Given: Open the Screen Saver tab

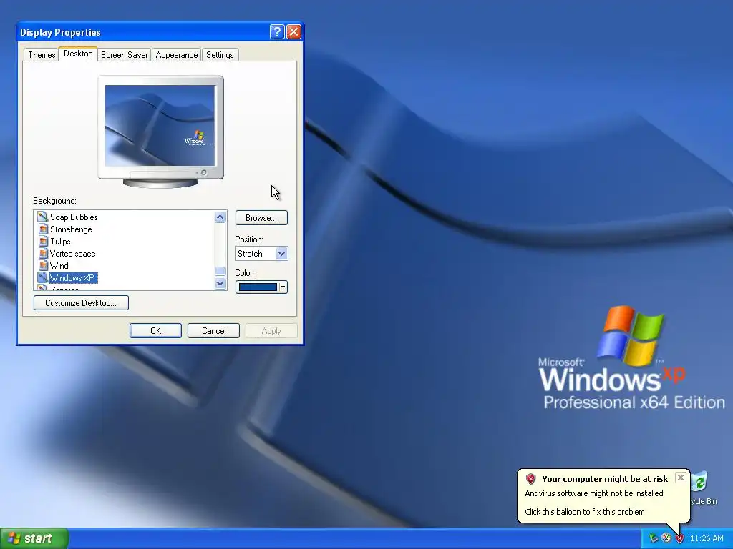Looking at the screenshot, I should click(x=125, y=55).
